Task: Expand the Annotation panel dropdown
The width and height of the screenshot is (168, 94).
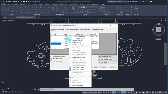Action: [x=60, y=15]
